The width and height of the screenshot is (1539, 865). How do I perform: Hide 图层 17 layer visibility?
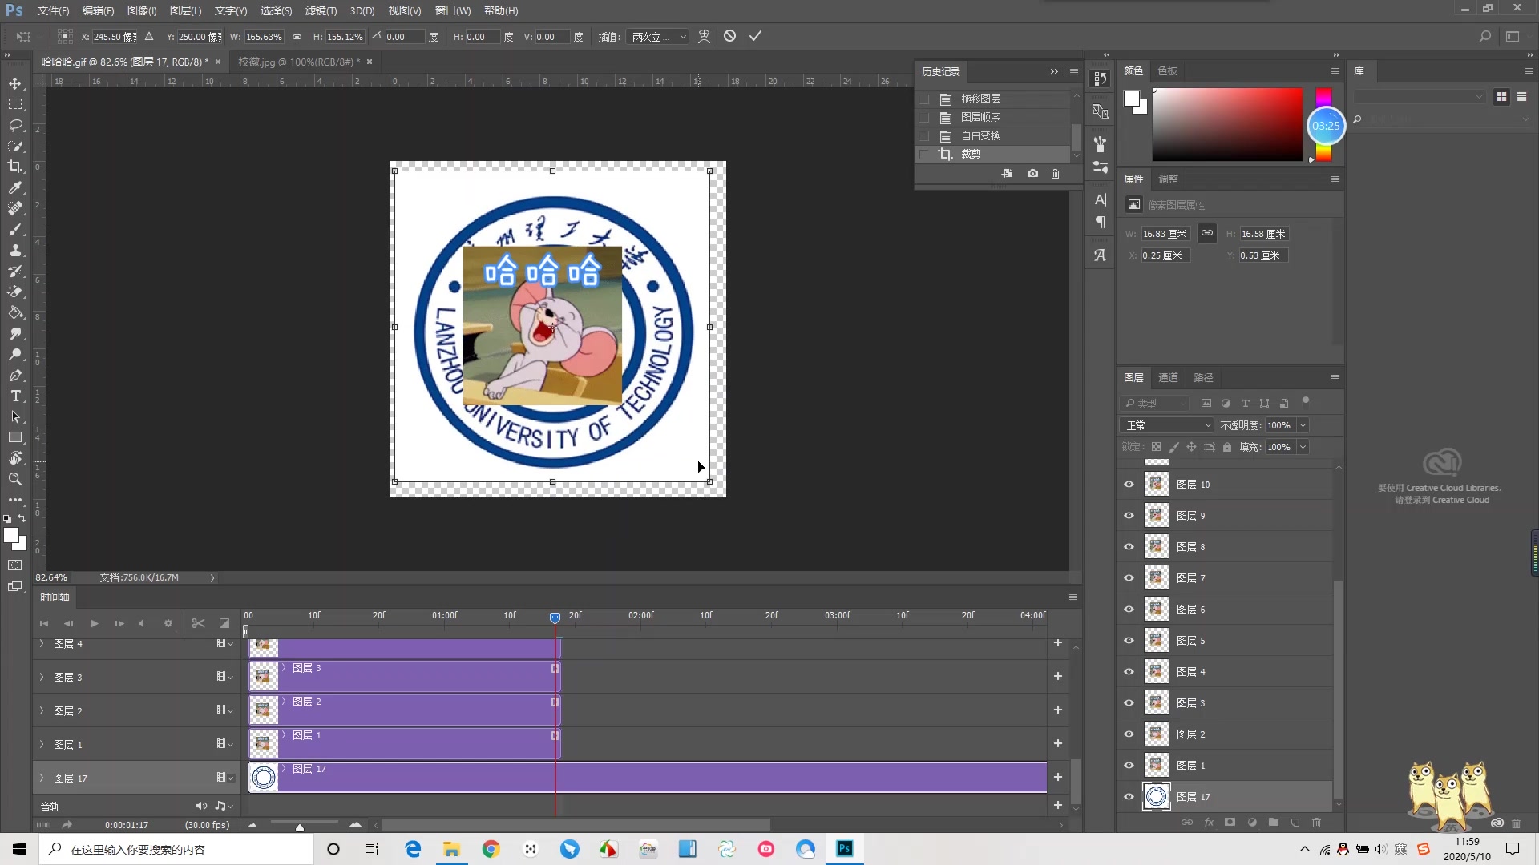click(1129, 797)
